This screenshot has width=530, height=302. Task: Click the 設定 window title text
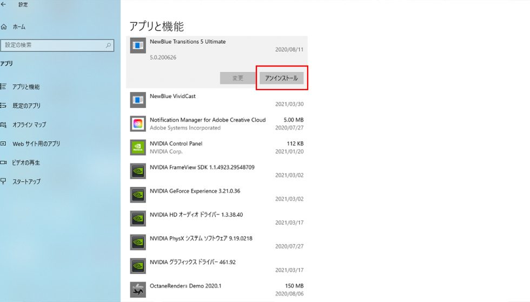click(23, 4)
